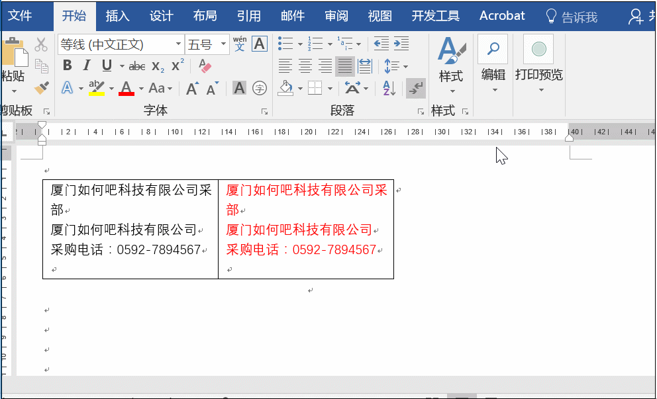Click the Format Painter brush icon
This screenshot has height=399, width=657.
pyautogui.click(x=42, y=88)
